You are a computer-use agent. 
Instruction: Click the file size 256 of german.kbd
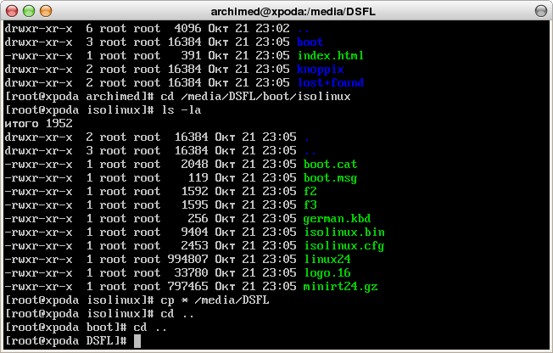click(198, 219)
